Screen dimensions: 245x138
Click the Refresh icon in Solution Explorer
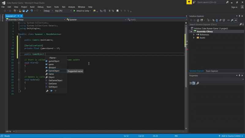[x=217, y=20]
